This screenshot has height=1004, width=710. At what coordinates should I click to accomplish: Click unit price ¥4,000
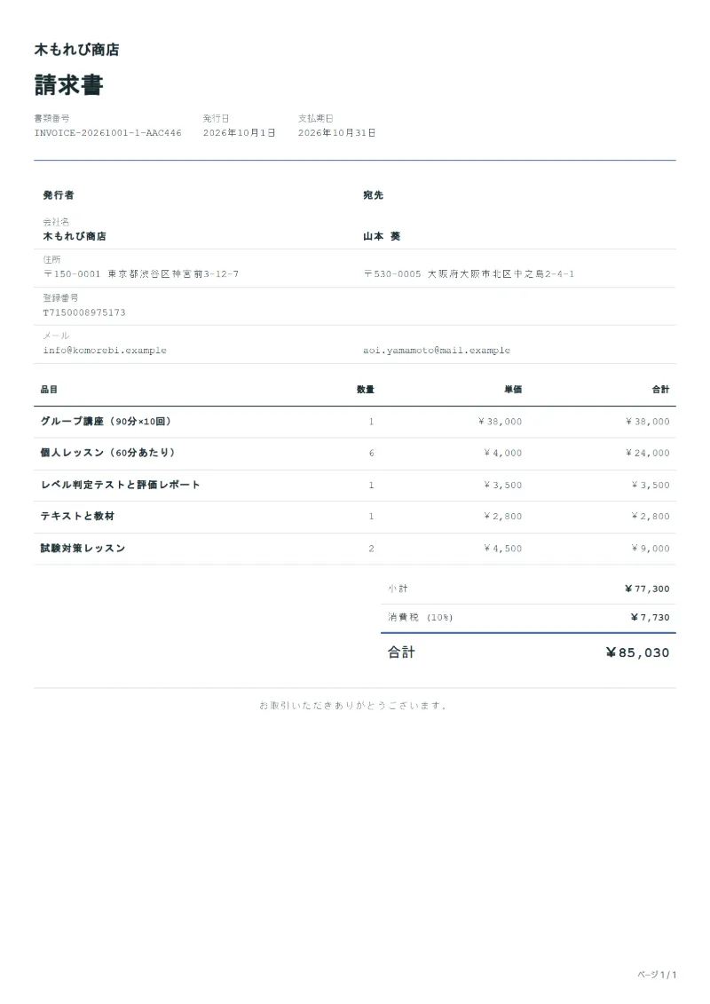pos(502,454)
